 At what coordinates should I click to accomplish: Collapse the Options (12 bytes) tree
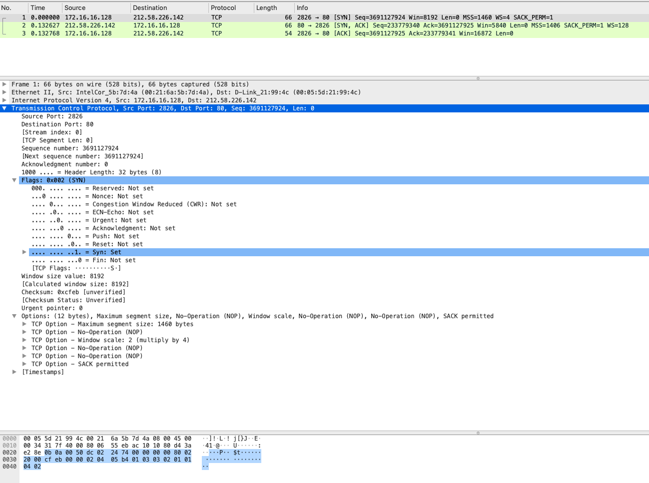pos(14,316)
